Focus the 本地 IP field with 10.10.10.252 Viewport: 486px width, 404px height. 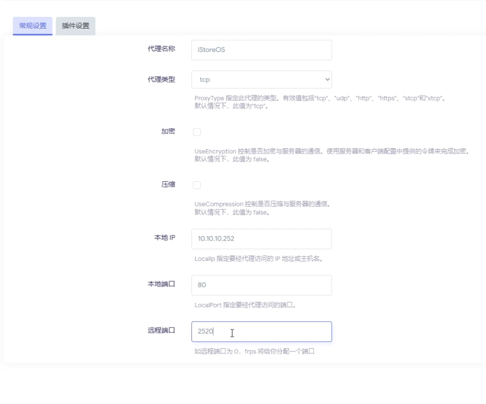261,239
